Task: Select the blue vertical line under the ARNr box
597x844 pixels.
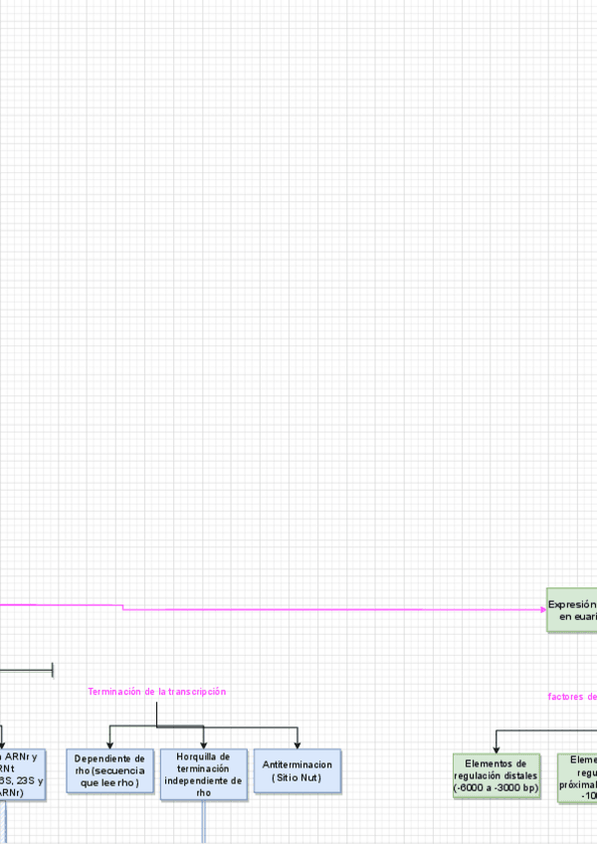Action: tap(5, 821)
